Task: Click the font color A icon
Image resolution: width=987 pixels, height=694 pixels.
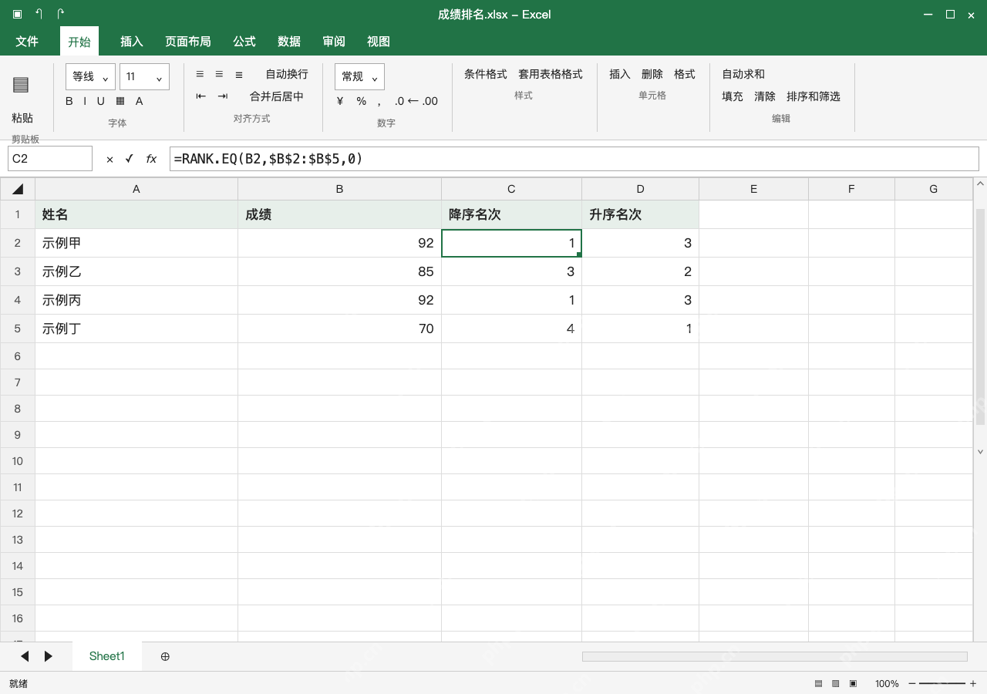Action: pyautogui.click(x=140, y=101)
